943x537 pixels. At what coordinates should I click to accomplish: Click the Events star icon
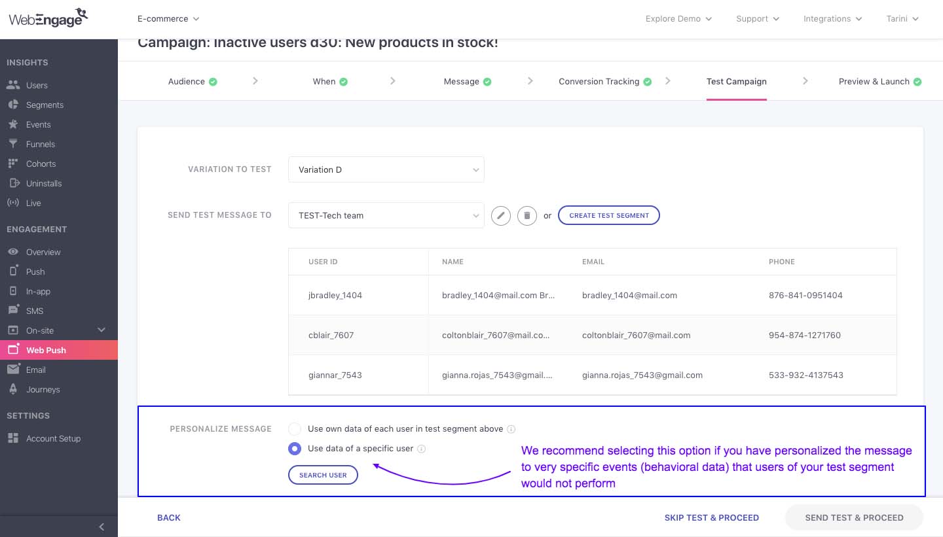click(13, 124)
